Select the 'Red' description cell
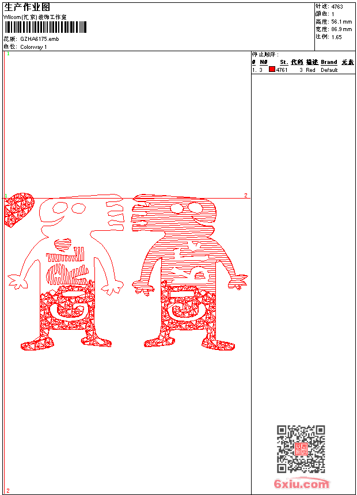357x495 pixels. (x=310, y=70)
